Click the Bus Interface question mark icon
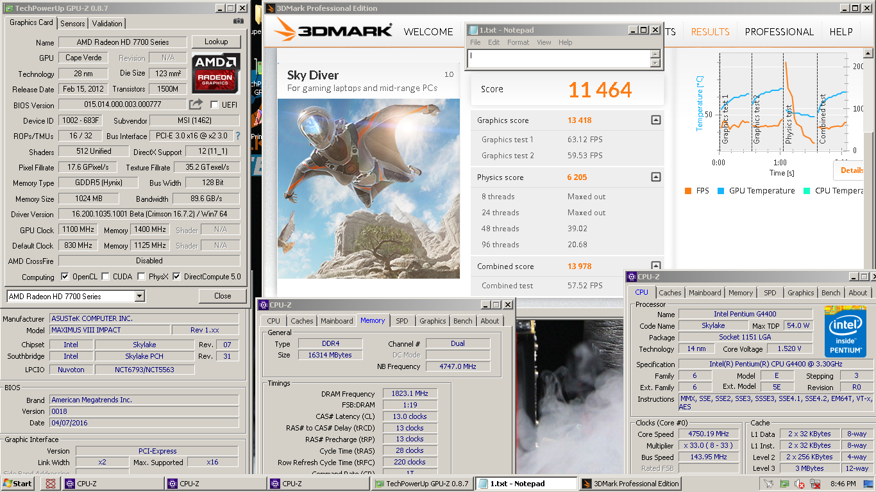Image resolution: width=876 pixels, height=492 pixels. pos(238,136)
